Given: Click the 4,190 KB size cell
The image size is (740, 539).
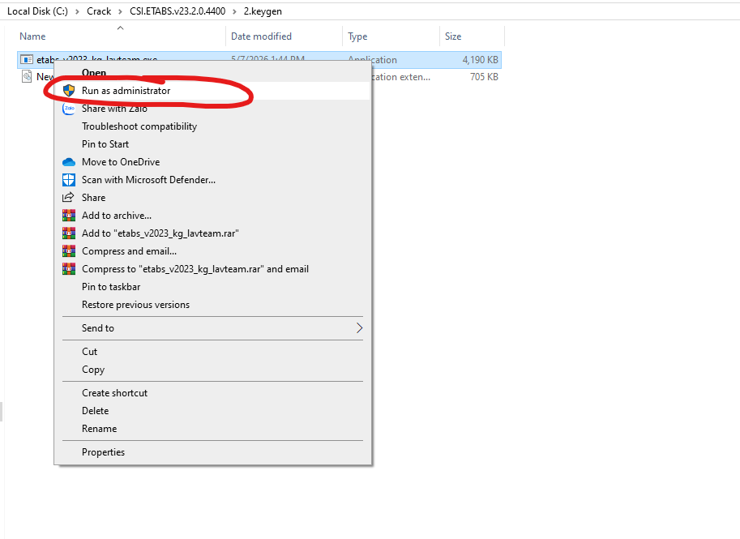Looking at the screenshot, I should (480, 60).
